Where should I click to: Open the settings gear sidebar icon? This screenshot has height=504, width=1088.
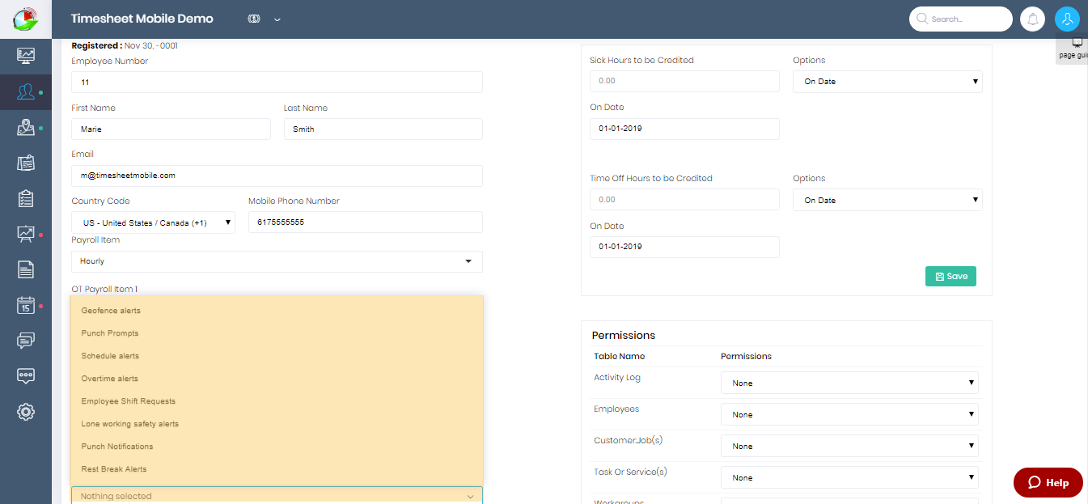tap(26, 412)
